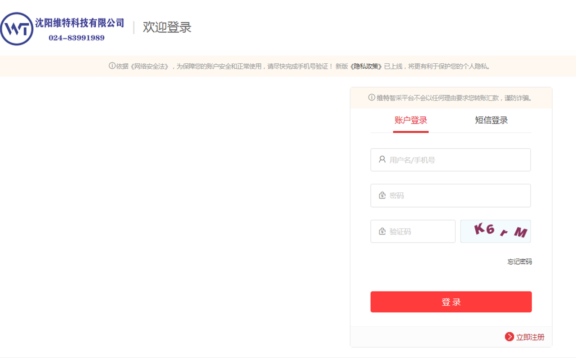The image size is (576, 358).
Task: Focus the 用户名/手机号 input field
Action: click(x=451, y=160)
